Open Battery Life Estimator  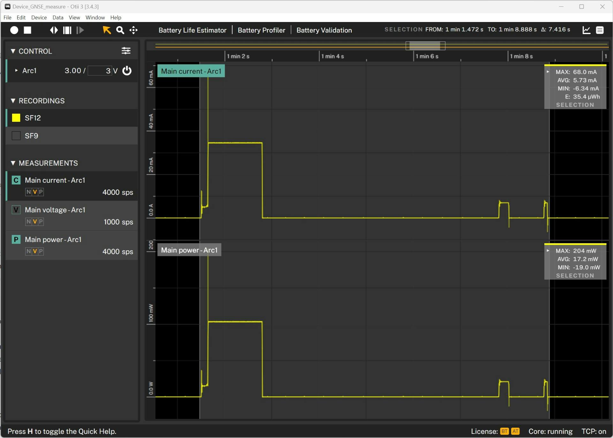[x=192, y=30]
